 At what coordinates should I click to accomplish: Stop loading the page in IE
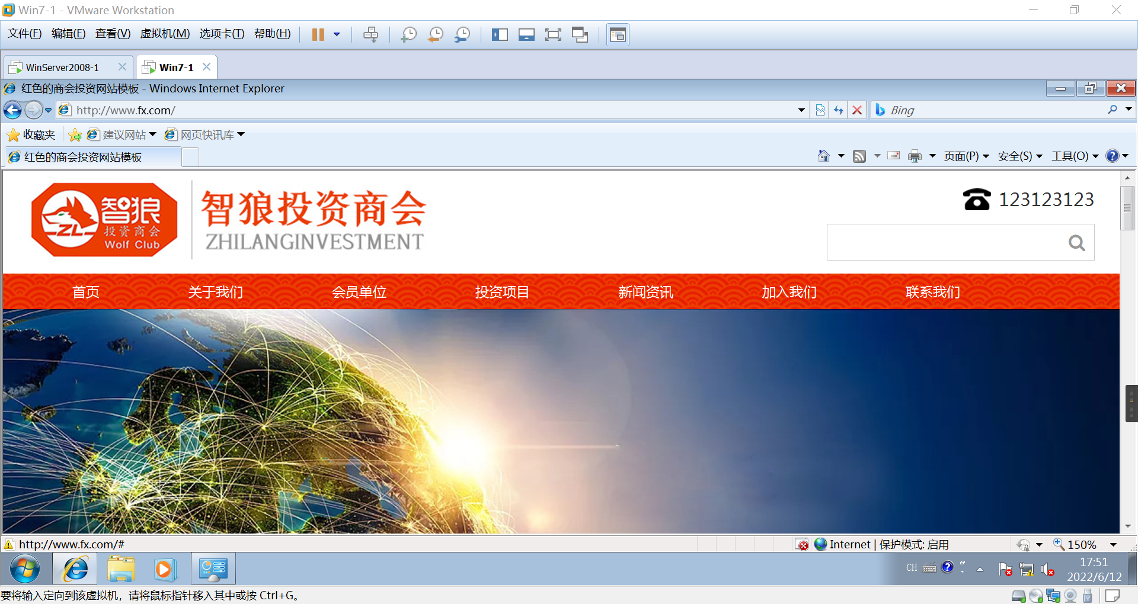click(x=857, y=110)
